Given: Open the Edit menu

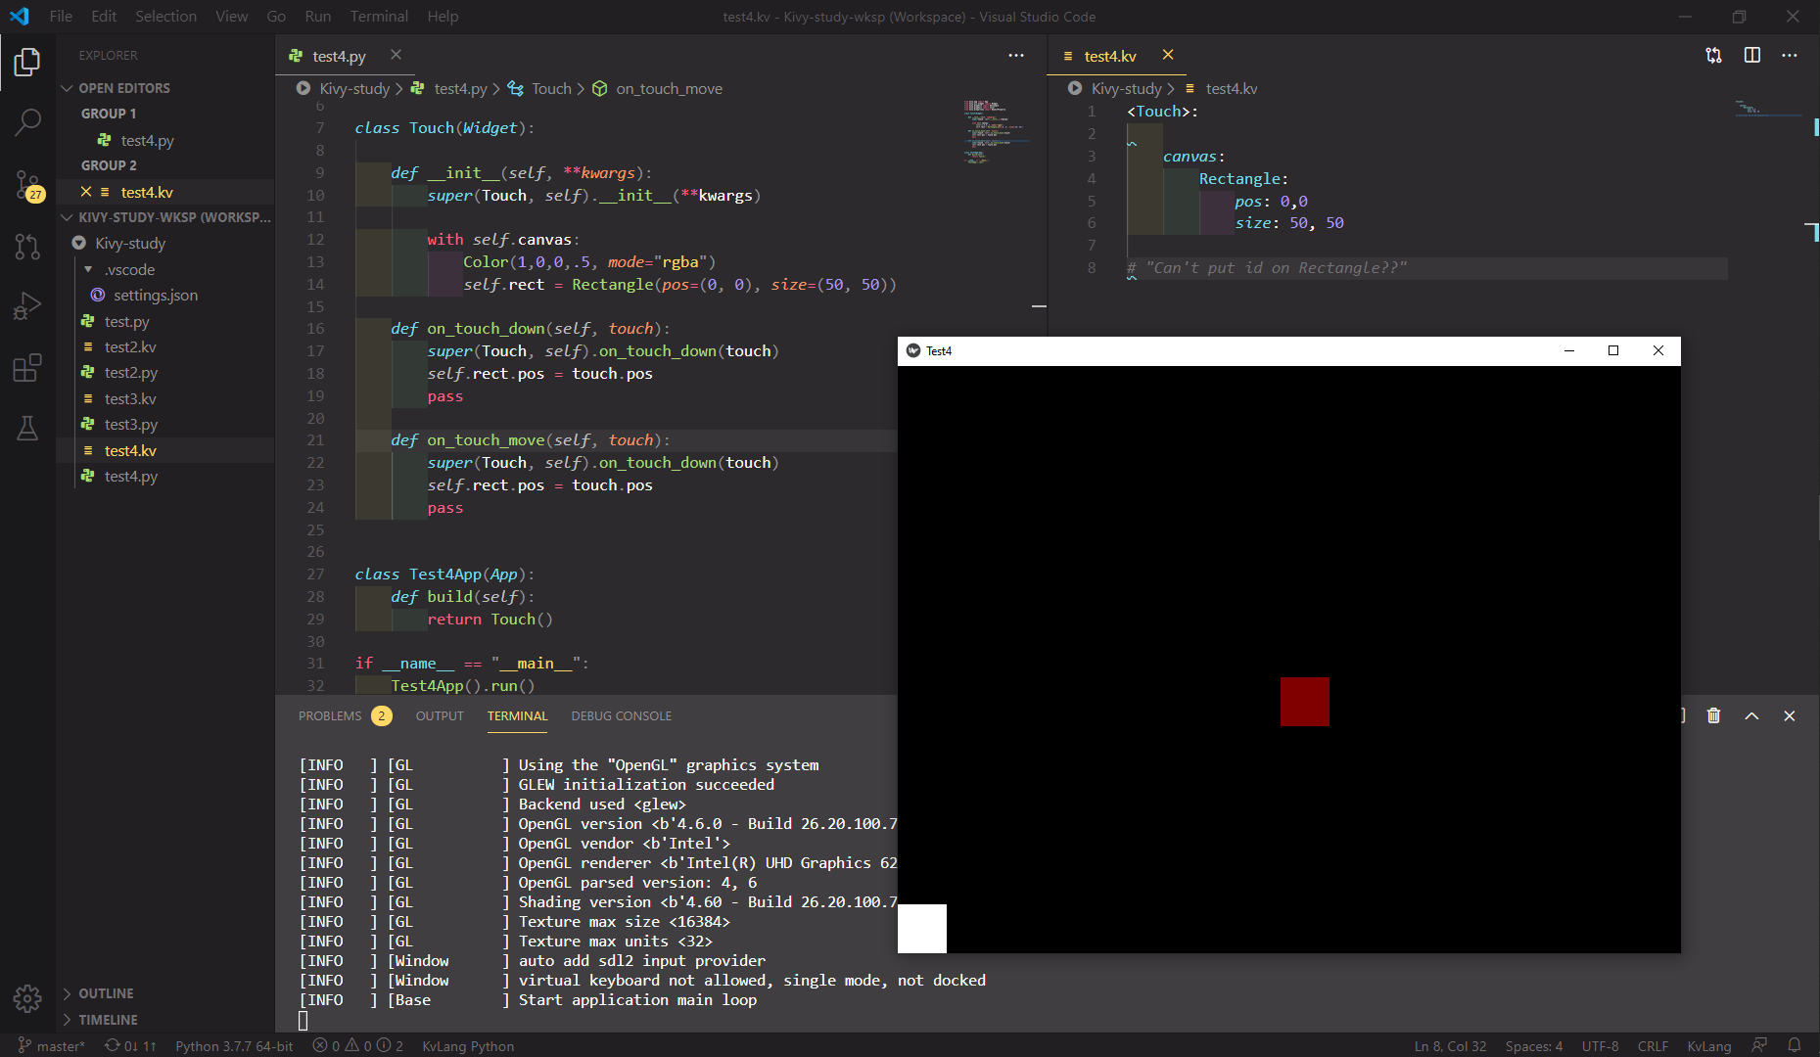Looking at the screenshot, I should point(104,17).
